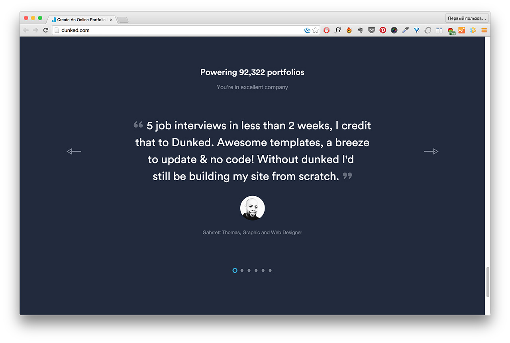Activate the eyedropper color picker extension
Viewport: 510px width, 343px height.
pyautogui.click(x=405, y=30)
